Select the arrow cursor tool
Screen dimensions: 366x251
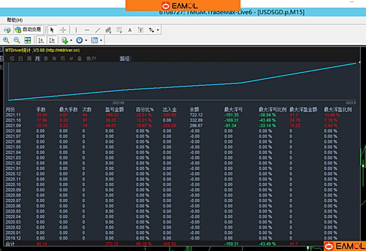click(52, 30)
